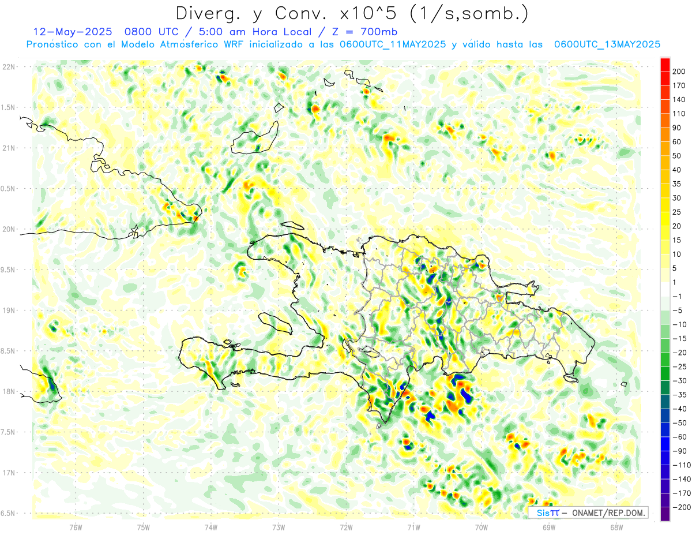Click the "22N" latitude label

click(x=8, y=67)
